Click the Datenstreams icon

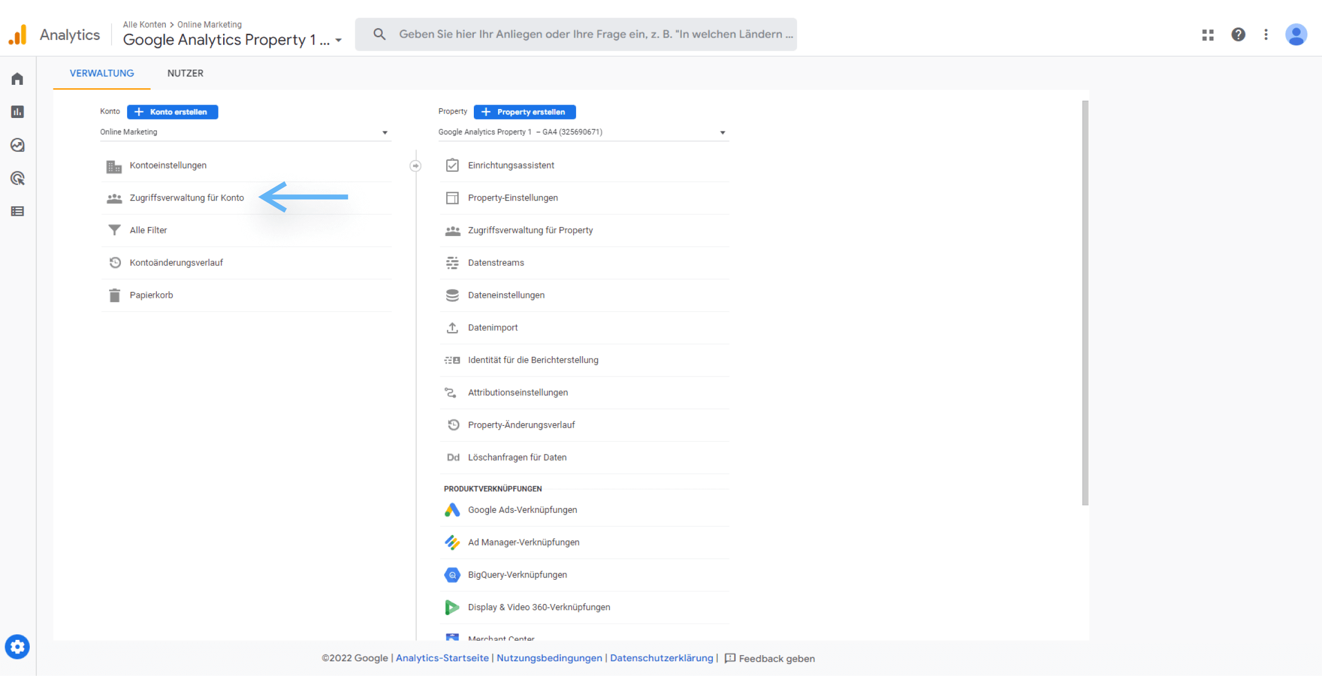pyautogui.click(x=452, y=263)
